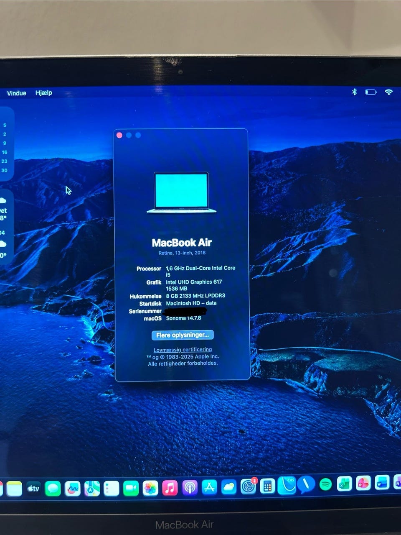Click the calendar widget on desktop
This screenshot has height=535, width=401.
pyautogui.click(x=6, y=144)
